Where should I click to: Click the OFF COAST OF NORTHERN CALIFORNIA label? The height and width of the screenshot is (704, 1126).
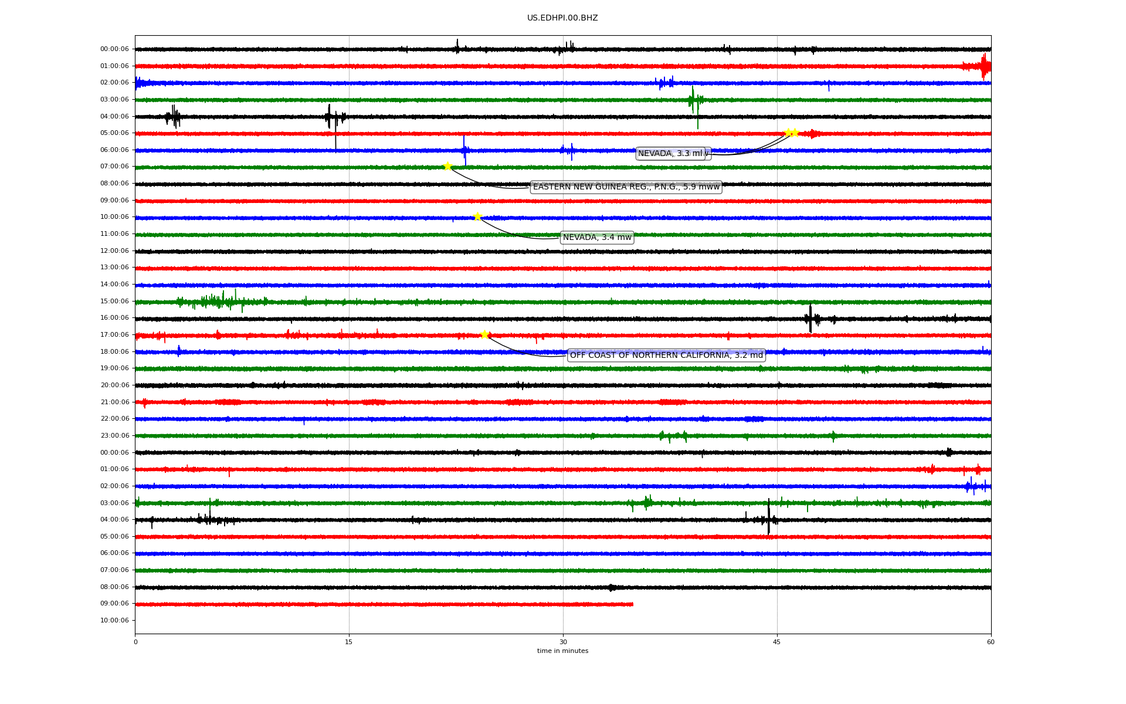(x=666, y=356)
